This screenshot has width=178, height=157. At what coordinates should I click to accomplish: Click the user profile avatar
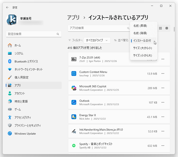coord(12,20)
